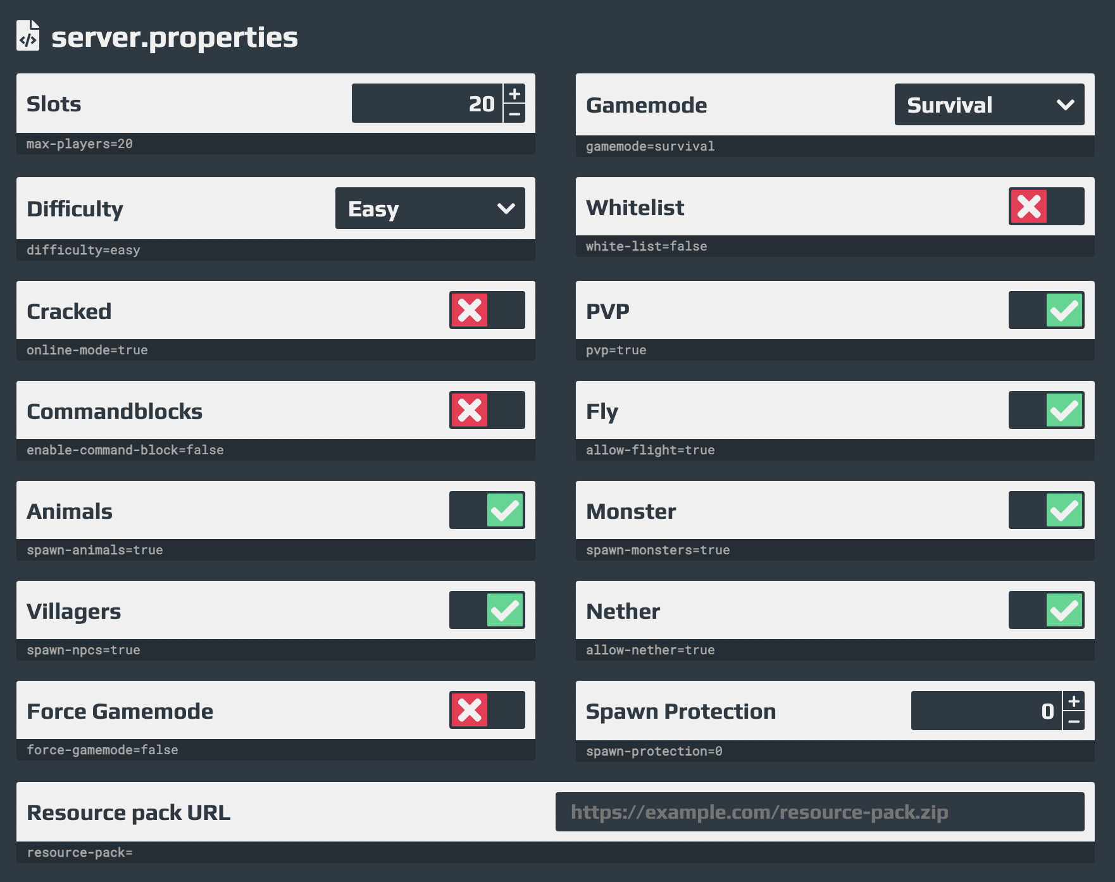The width and height of the screenshot is (1115, 882).
Task: Decrease Spawn Protection with minus icon
Action: pyautogui.click(x=1074, y=721)
